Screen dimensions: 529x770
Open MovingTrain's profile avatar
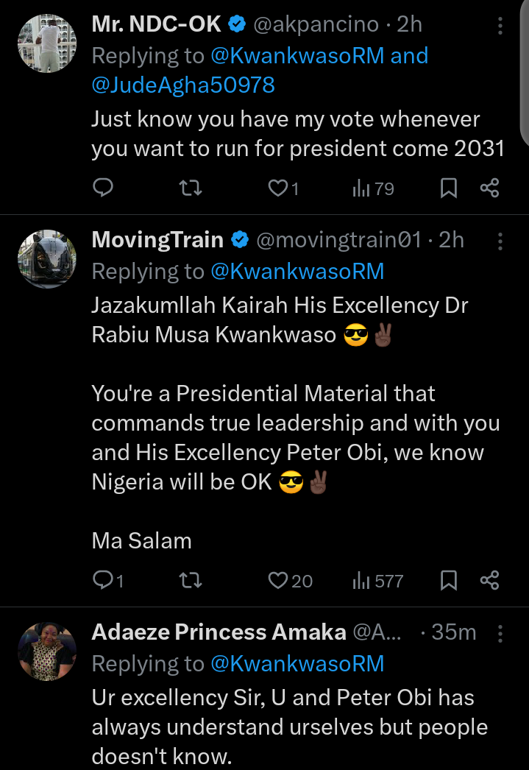(47, 259)
